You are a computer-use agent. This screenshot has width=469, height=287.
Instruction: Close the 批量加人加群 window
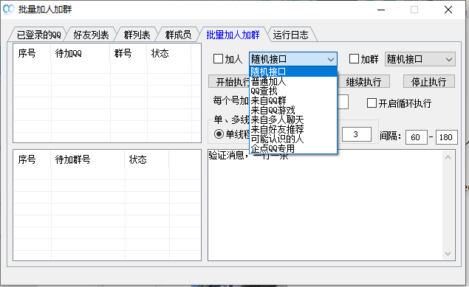(448, 10)
